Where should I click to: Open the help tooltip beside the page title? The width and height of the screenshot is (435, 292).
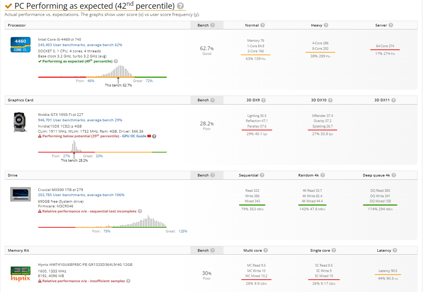pos(180,6)
